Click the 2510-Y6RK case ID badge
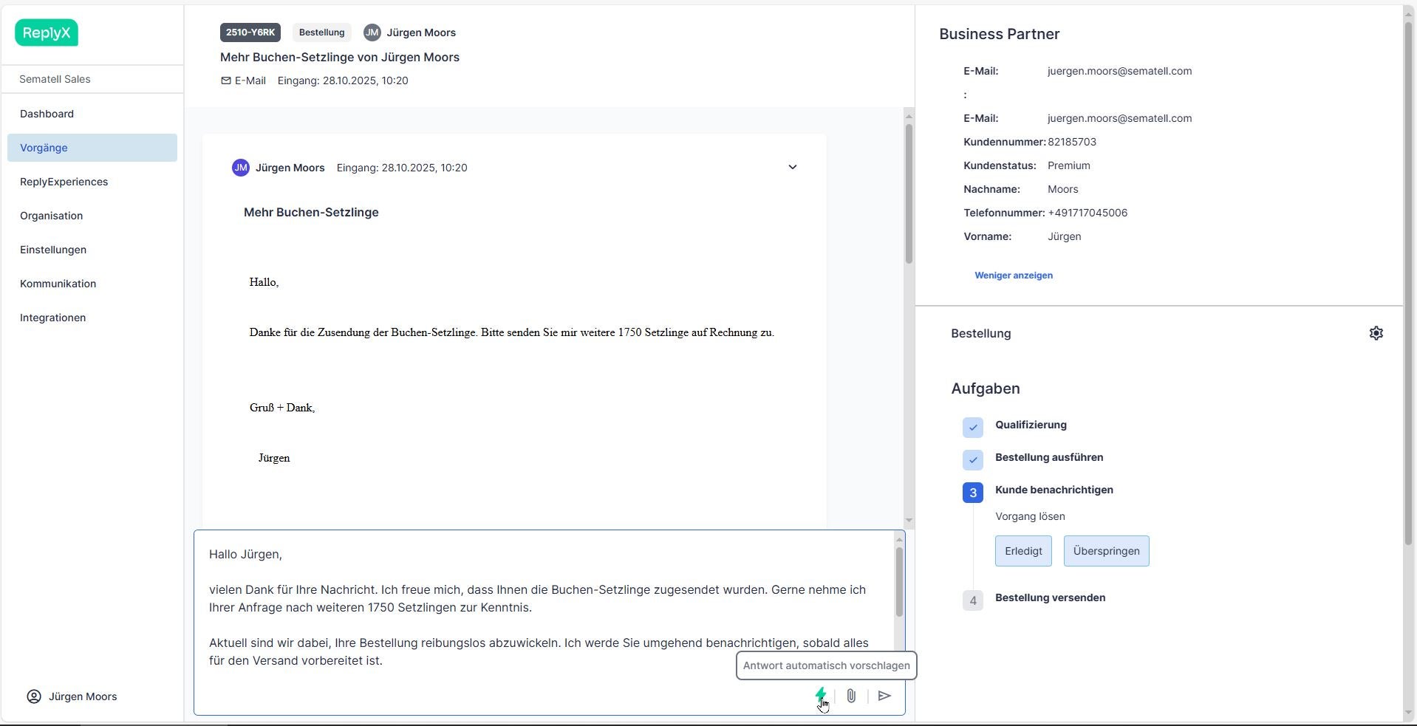This screenshot has width=1417, height=726. [x=250, y=32]
